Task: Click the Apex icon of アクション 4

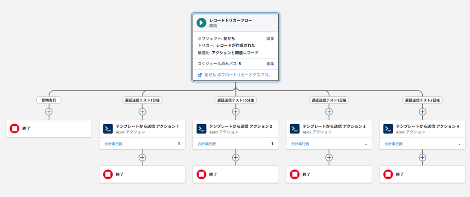Action: click(388, 129)
